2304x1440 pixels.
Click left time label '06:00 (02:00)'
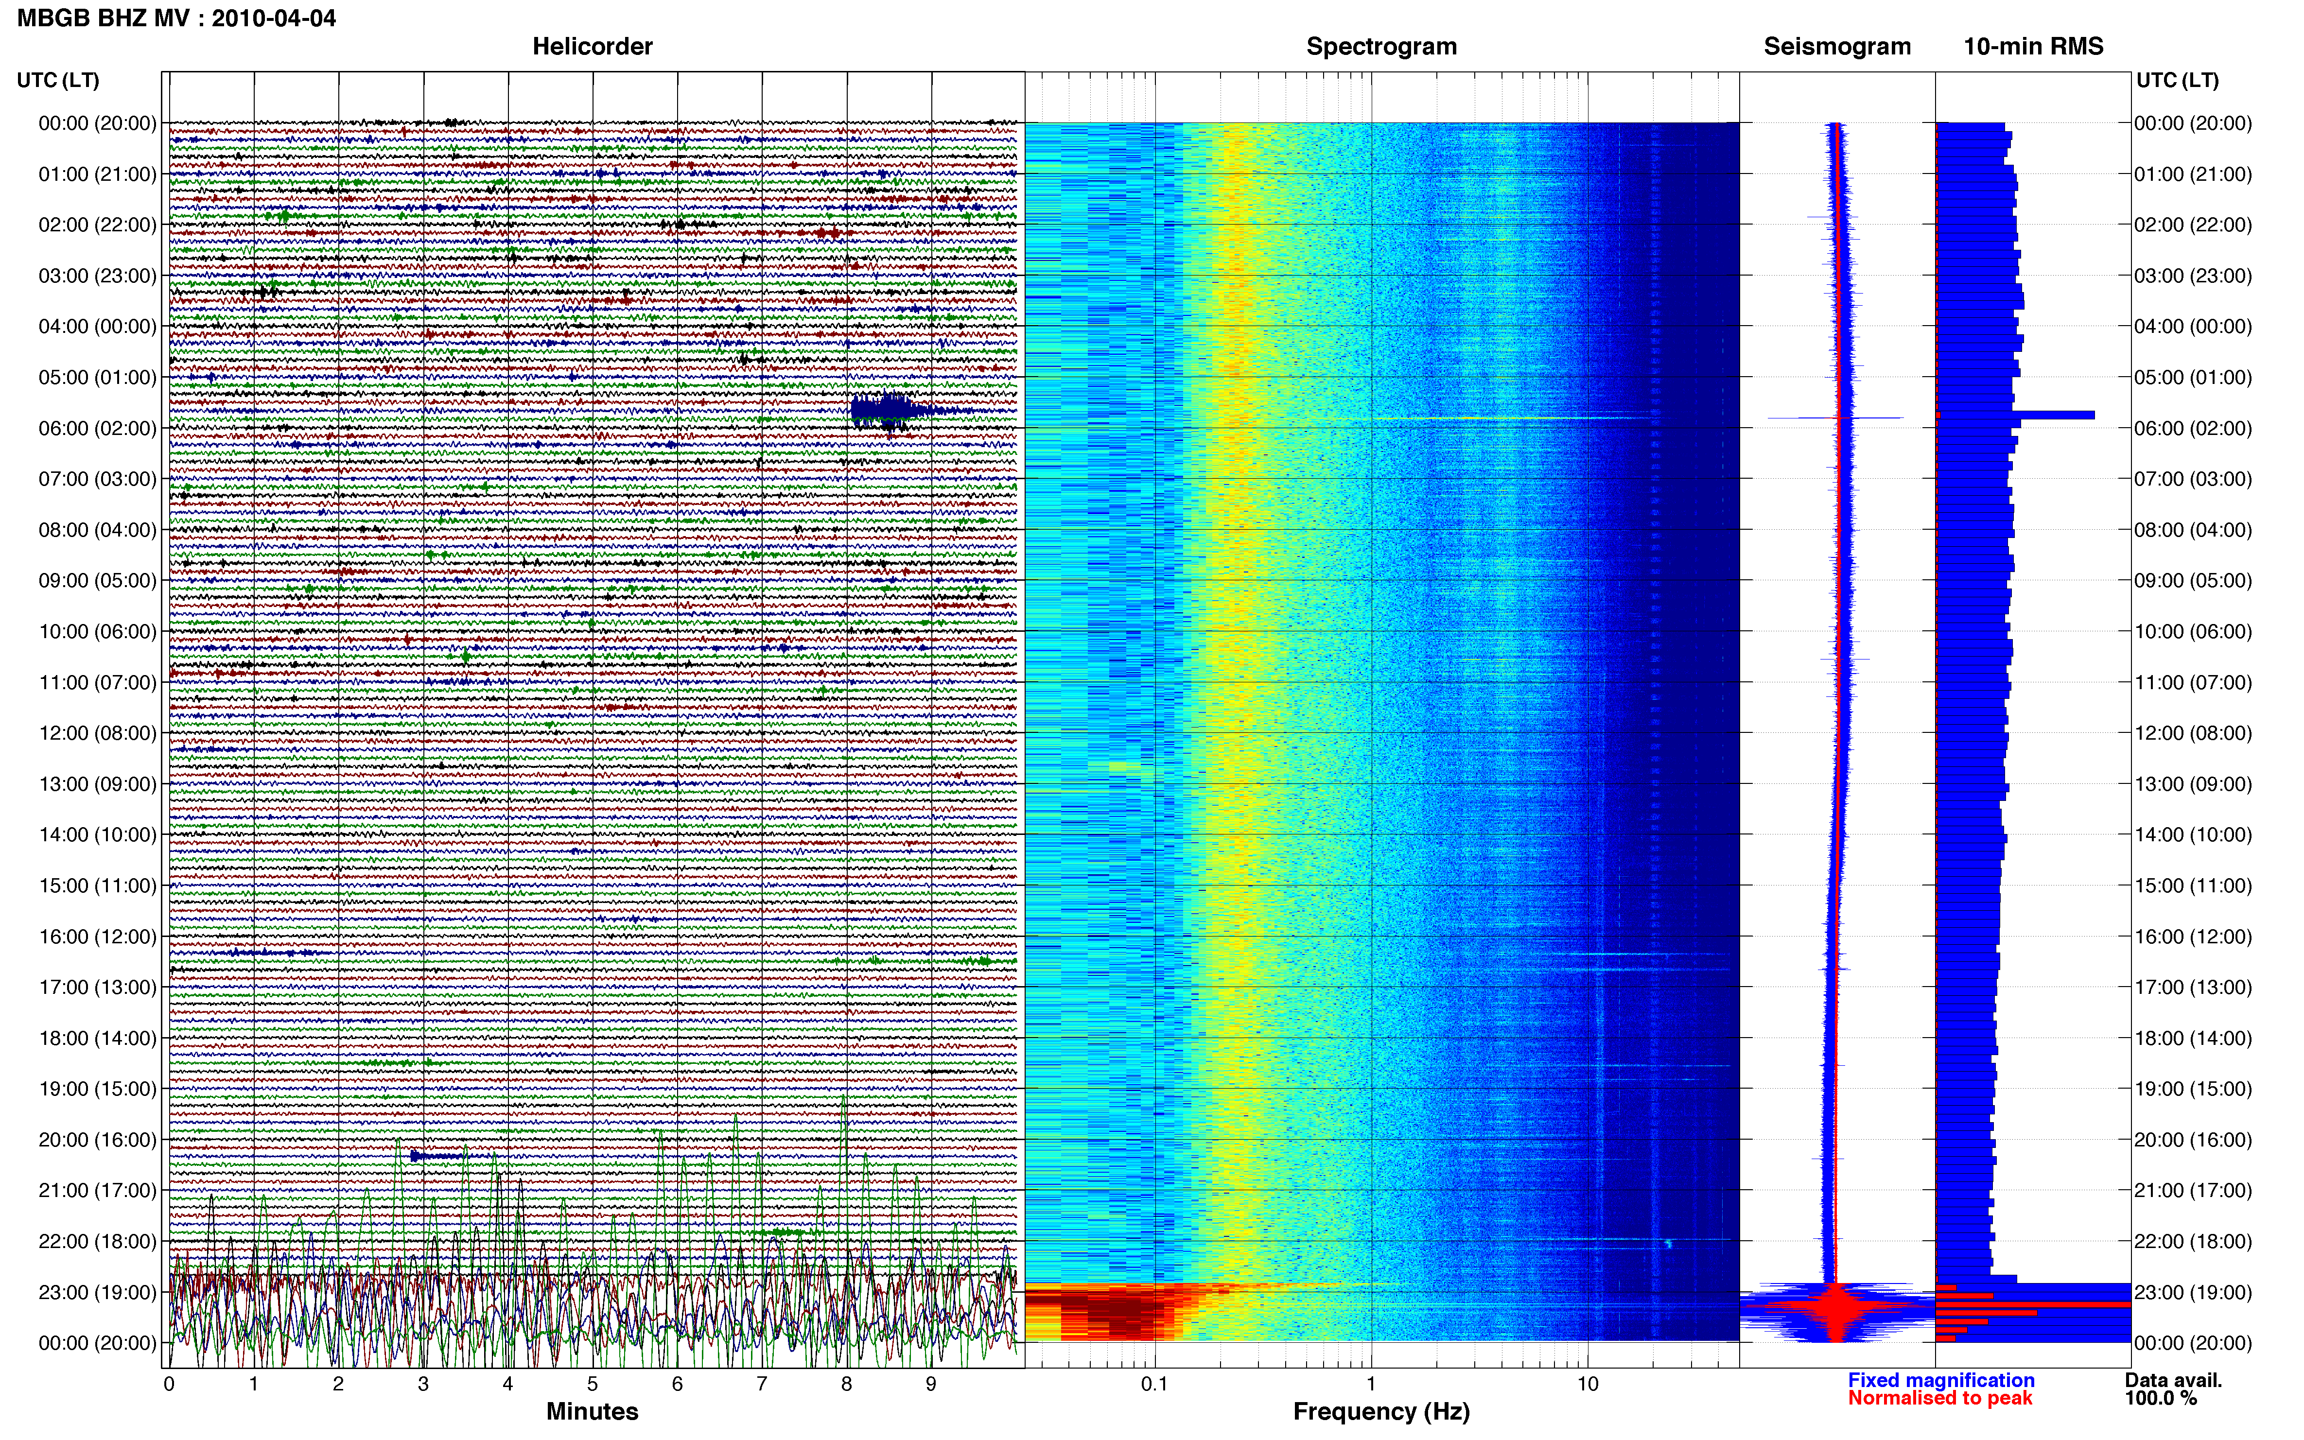[97, 429]
